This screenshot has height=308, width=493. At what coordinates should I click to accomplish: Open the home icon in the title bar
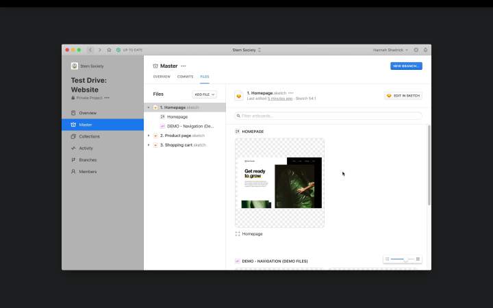109,50
